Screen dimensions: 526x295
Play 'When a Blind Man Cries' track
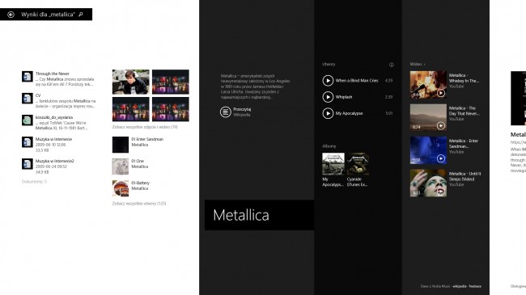pos(328,81)
